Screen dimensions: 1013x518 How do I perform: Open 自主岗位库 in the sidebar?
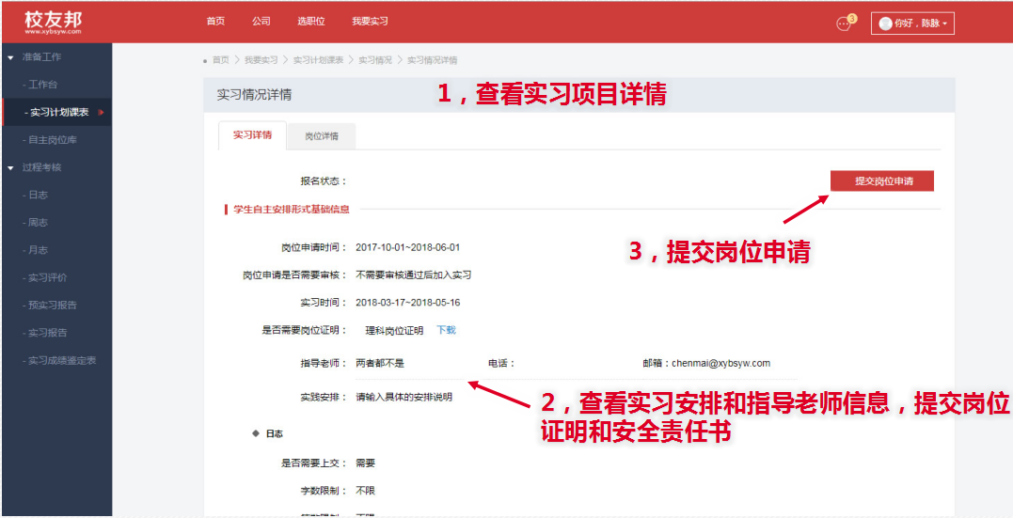53,140
